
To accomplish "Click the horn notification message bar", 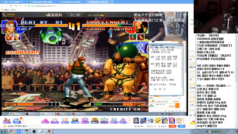I will (22, 126).
